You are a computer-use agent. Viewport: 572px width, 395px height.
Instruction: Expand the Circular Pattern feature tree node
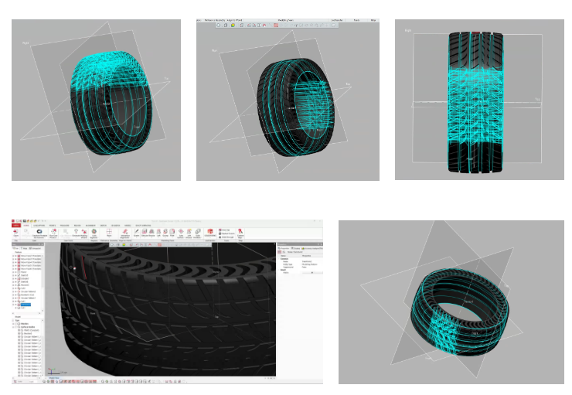click(15, 292)
